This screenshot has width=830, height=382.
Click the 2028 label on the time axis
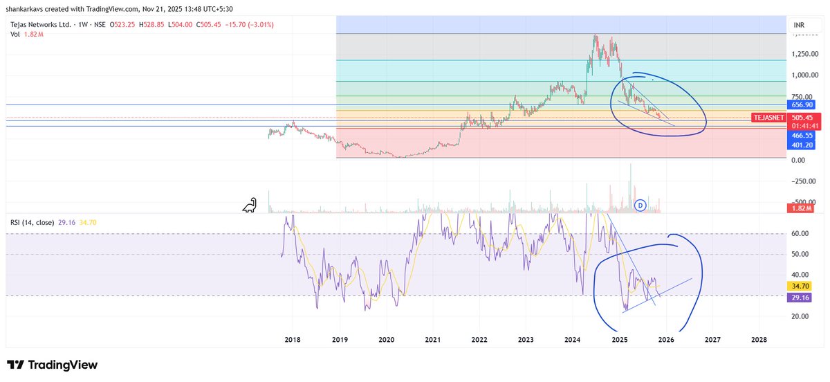click(759, 340)
